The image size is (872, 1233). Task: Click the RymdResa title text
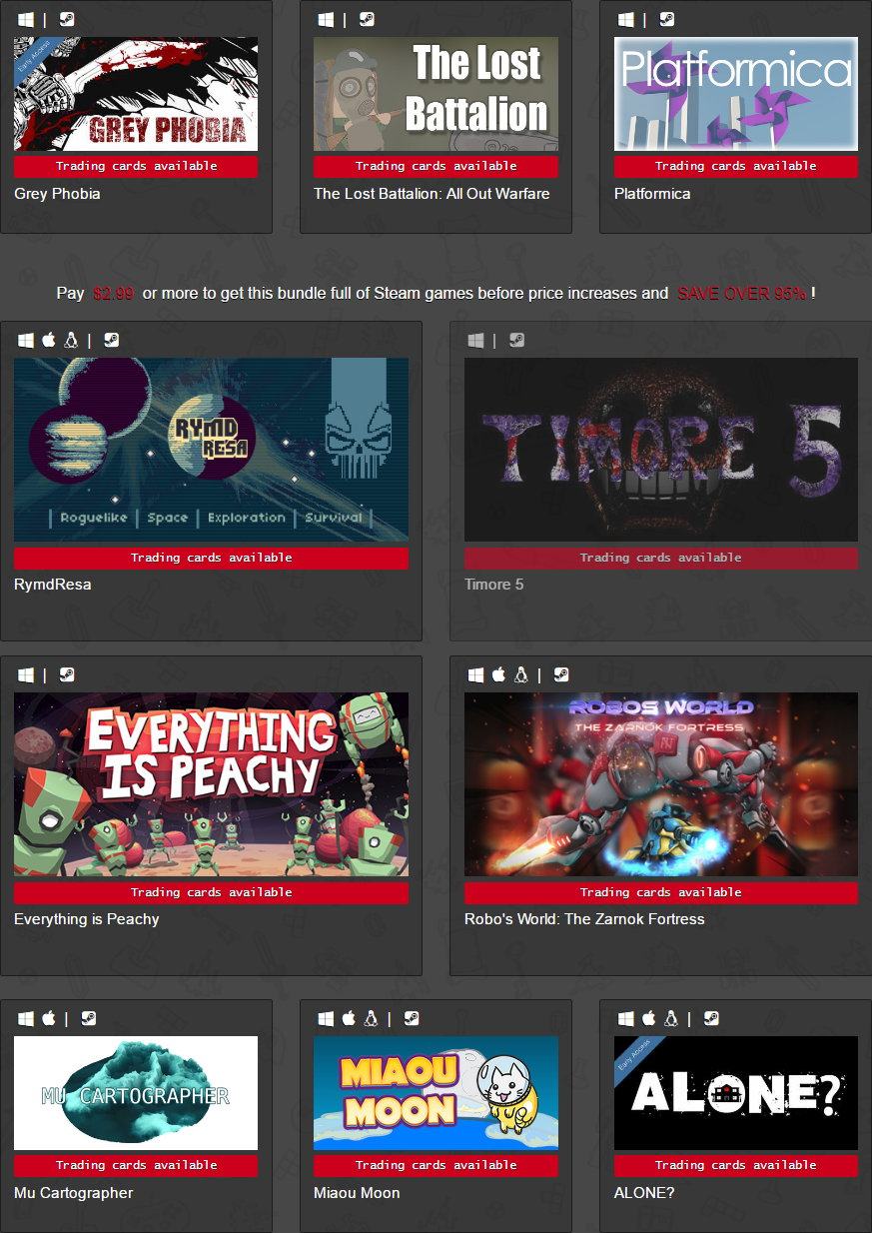point(53,585)
